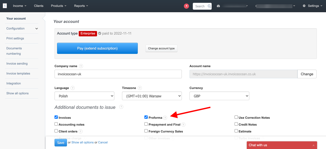Click the Settings gear icon

click(x=304, y=6)
